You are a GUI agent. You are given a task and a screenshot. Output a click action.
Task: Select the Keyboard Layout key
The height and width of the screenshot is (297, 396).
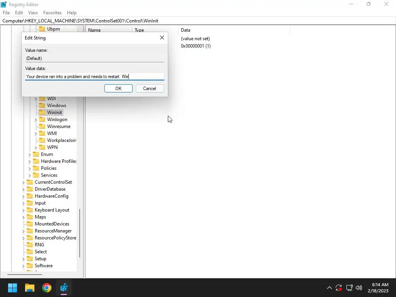point(52,210)
